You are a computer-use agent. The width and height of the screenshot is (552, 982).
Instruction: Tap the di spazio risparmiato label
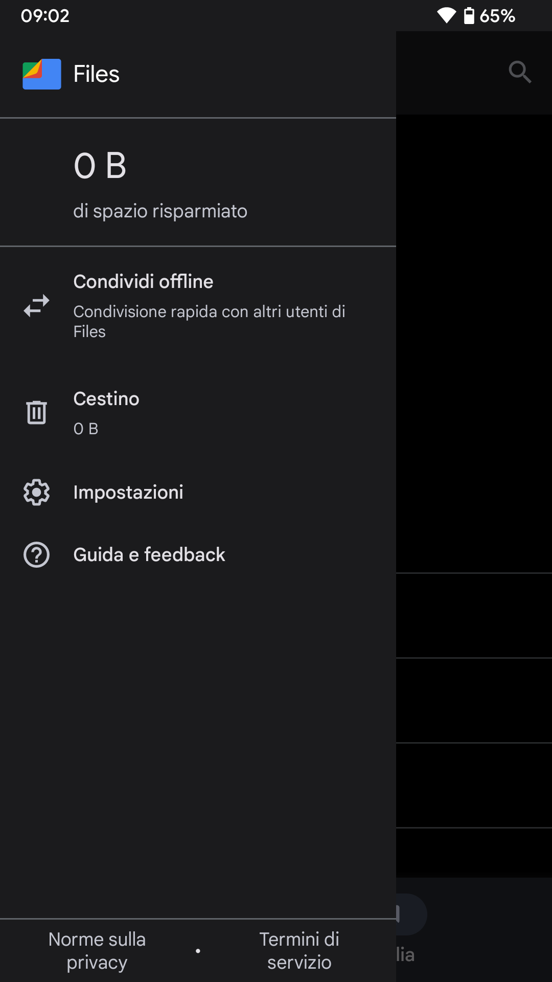[x=160, y=211]
